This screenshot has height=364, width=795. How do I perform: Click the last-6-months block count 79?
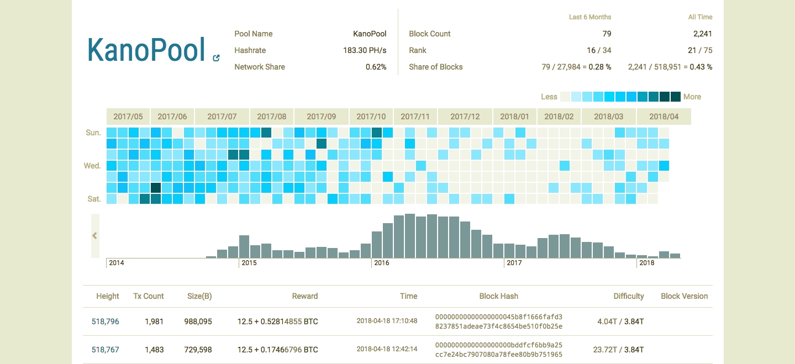(x=607, y=34)
